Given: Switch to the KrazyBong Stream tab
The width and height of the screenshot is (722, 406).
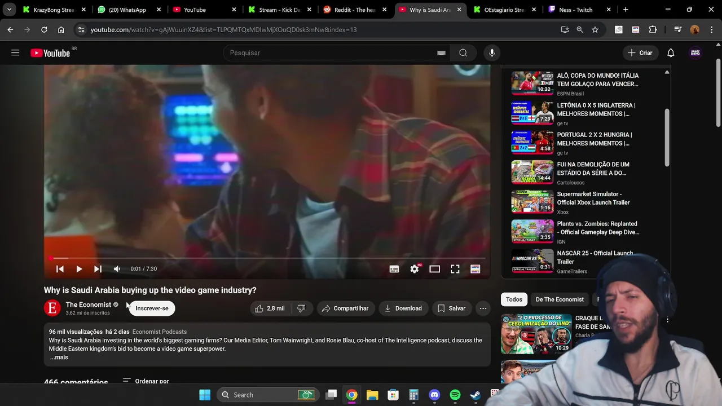Looking at the screenshot, I should click(x=54, y=10).
